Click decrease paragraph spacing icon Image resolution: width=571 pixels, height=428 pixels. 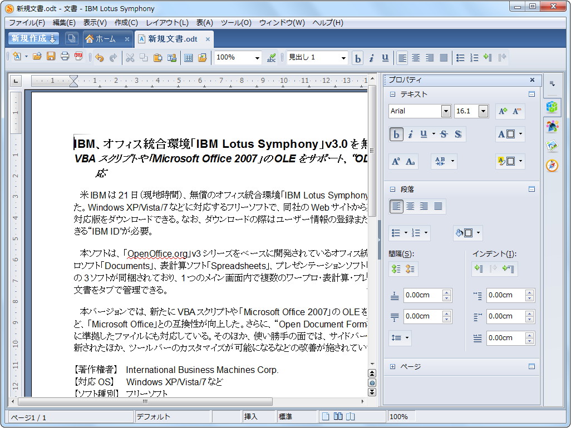[x=410, y=268]
